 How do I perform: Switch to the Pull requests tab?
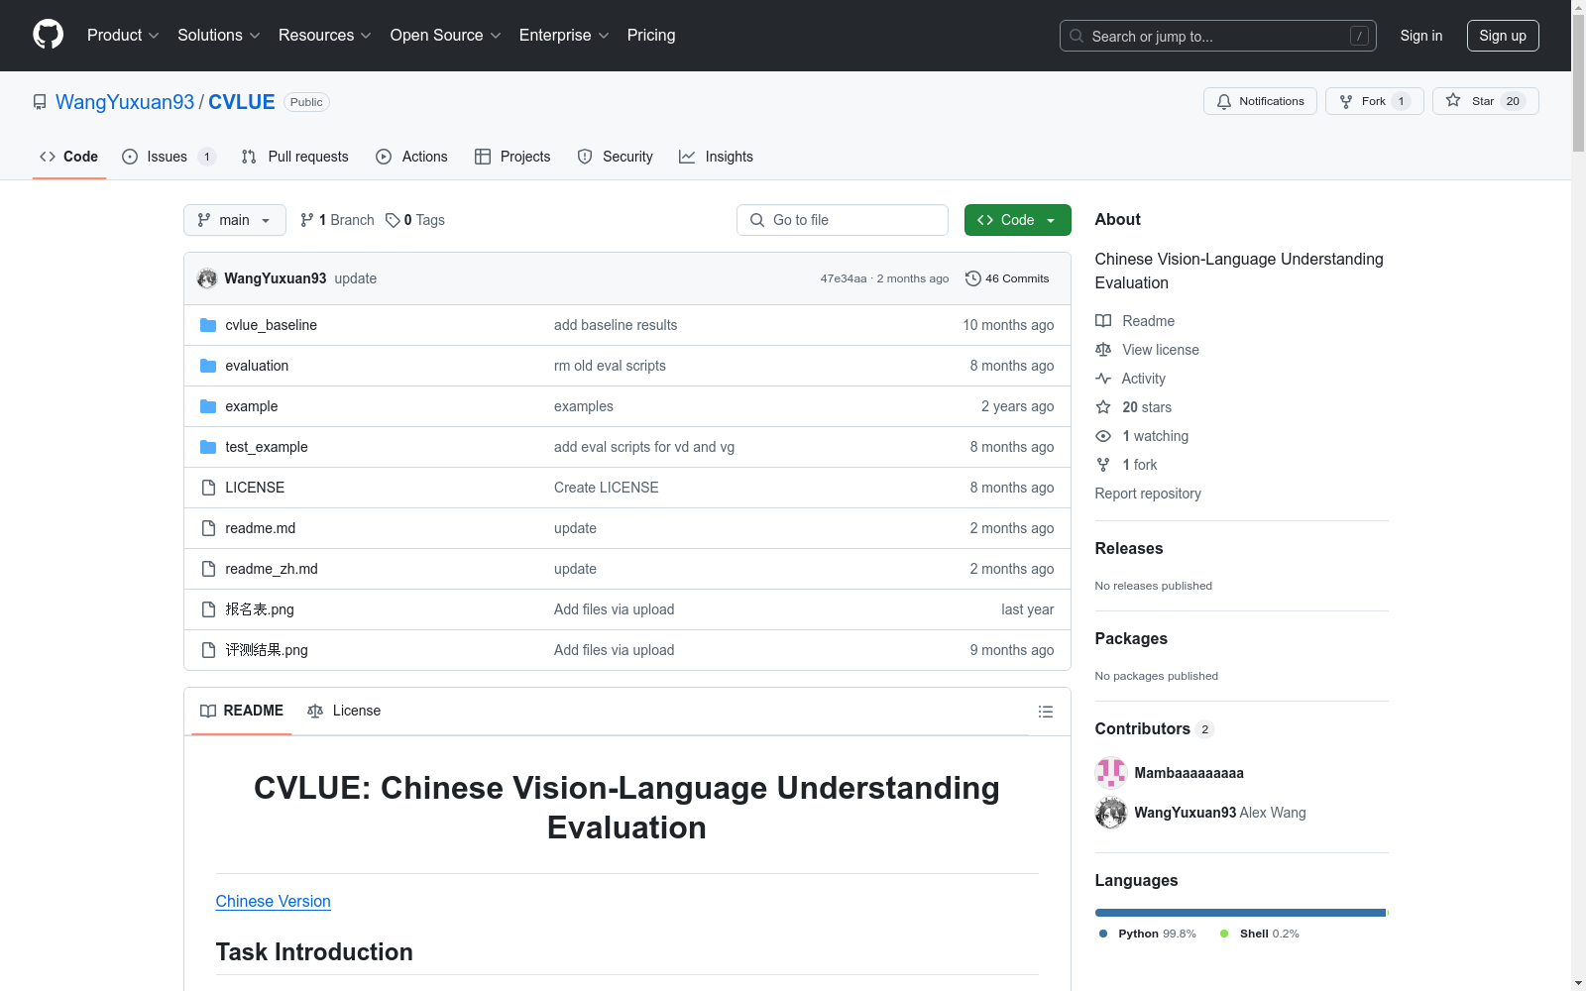(x=295, y=157)
